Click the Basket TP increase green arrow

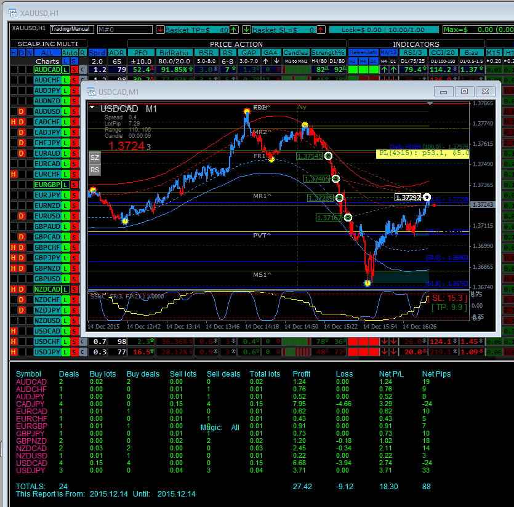234,30
